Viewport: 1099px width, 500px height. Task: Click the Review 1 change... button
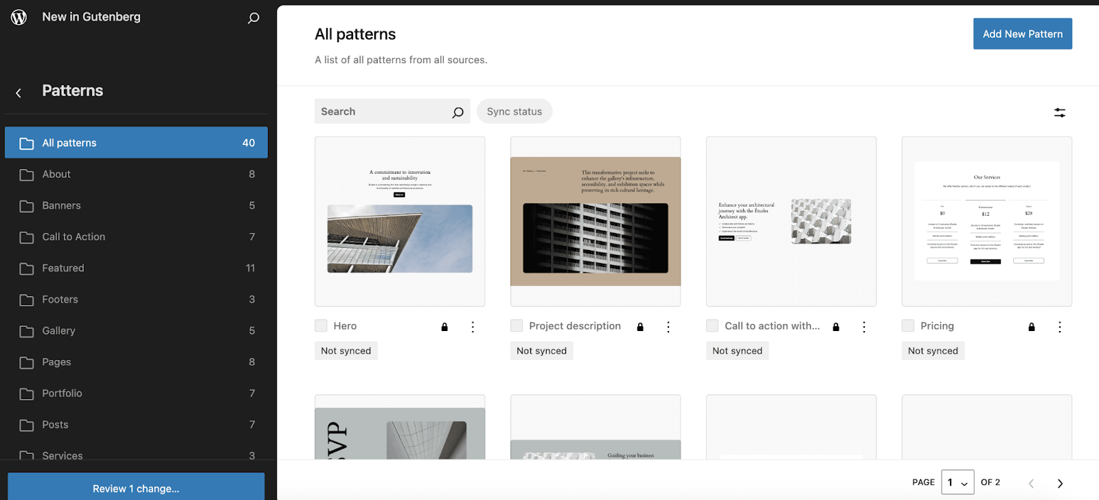click(x=136, y=487)
